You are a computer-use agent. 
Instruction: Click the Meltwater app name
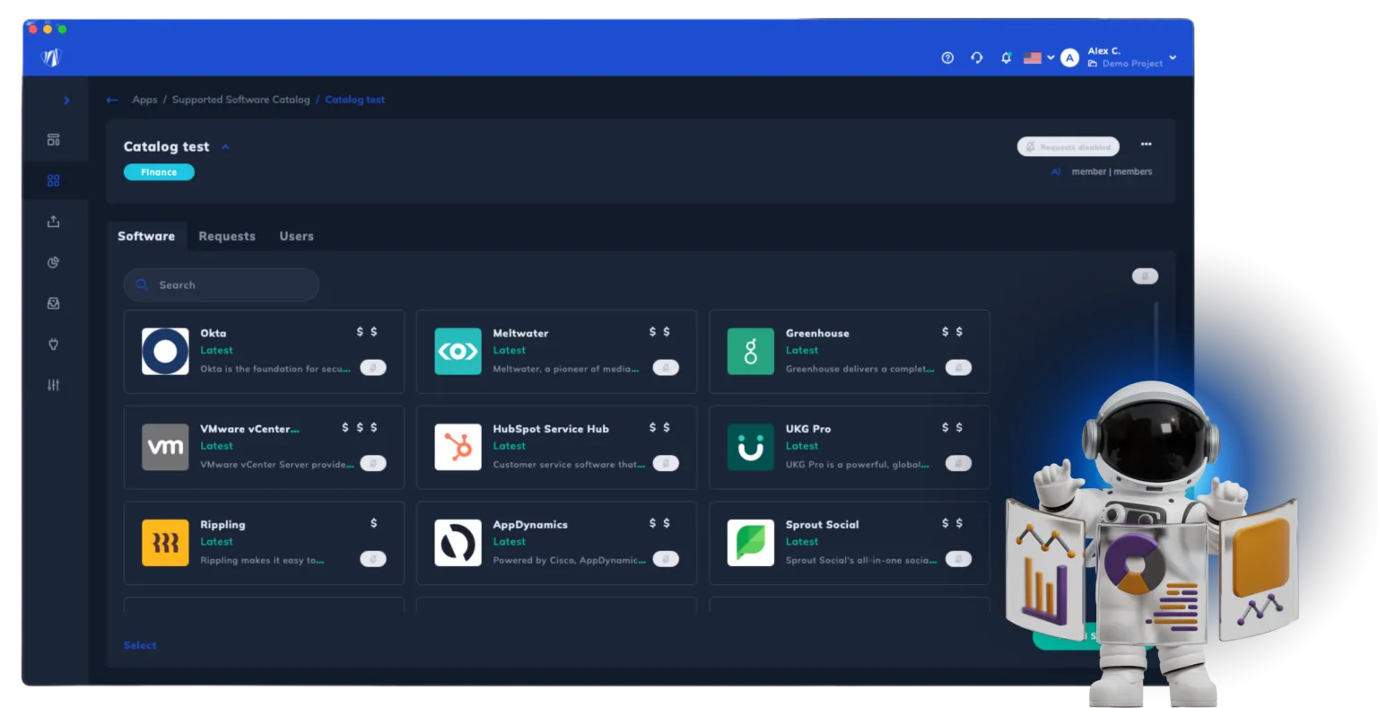click(520, 333)
